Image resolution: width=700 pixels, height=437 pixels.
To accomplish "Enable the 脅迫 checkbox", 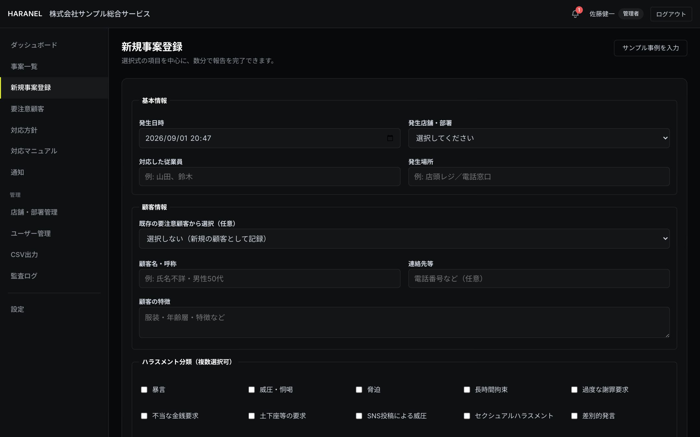I will pos(359,390).
